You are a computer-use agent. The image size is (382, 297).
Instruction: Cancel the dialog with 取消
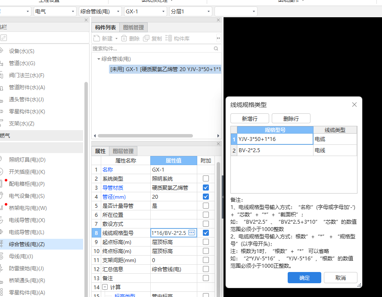coord(341,278)
